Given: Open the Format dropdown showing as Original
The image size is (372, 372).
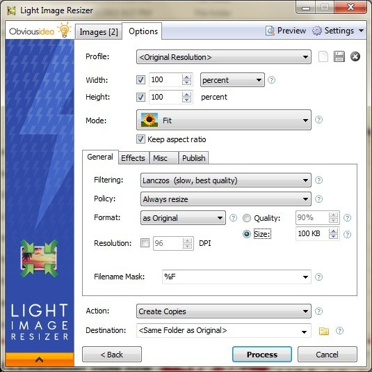Looking at the screenshot, I should 183,218.
